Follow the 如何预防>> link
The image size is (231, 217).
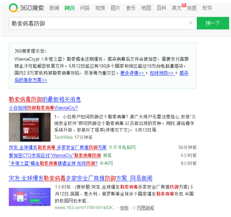(162, 73)
